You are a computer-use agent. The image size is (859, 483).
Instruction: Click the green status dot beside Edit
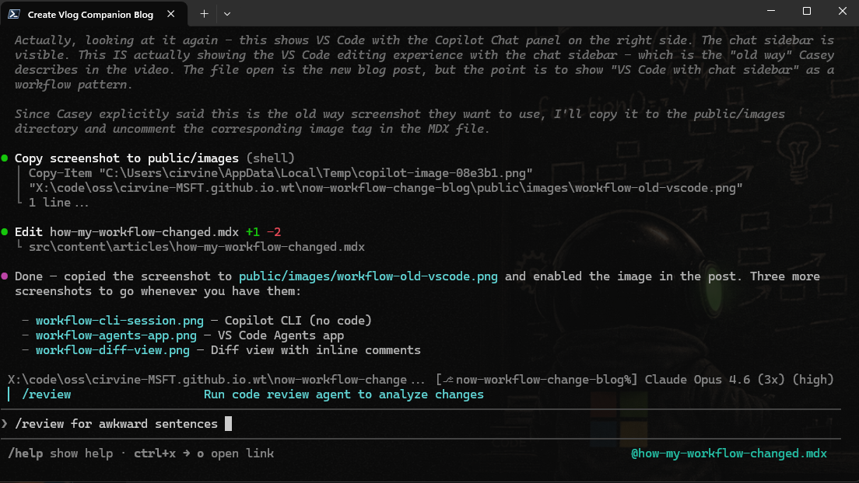coord(5,232)
